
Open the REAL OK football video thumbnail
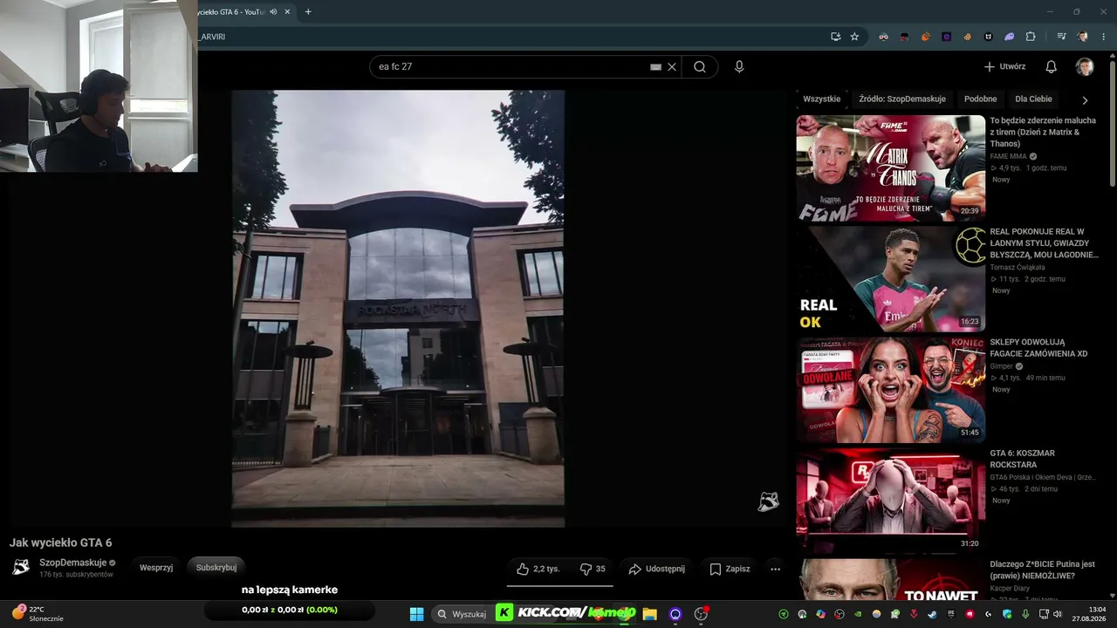890,279
